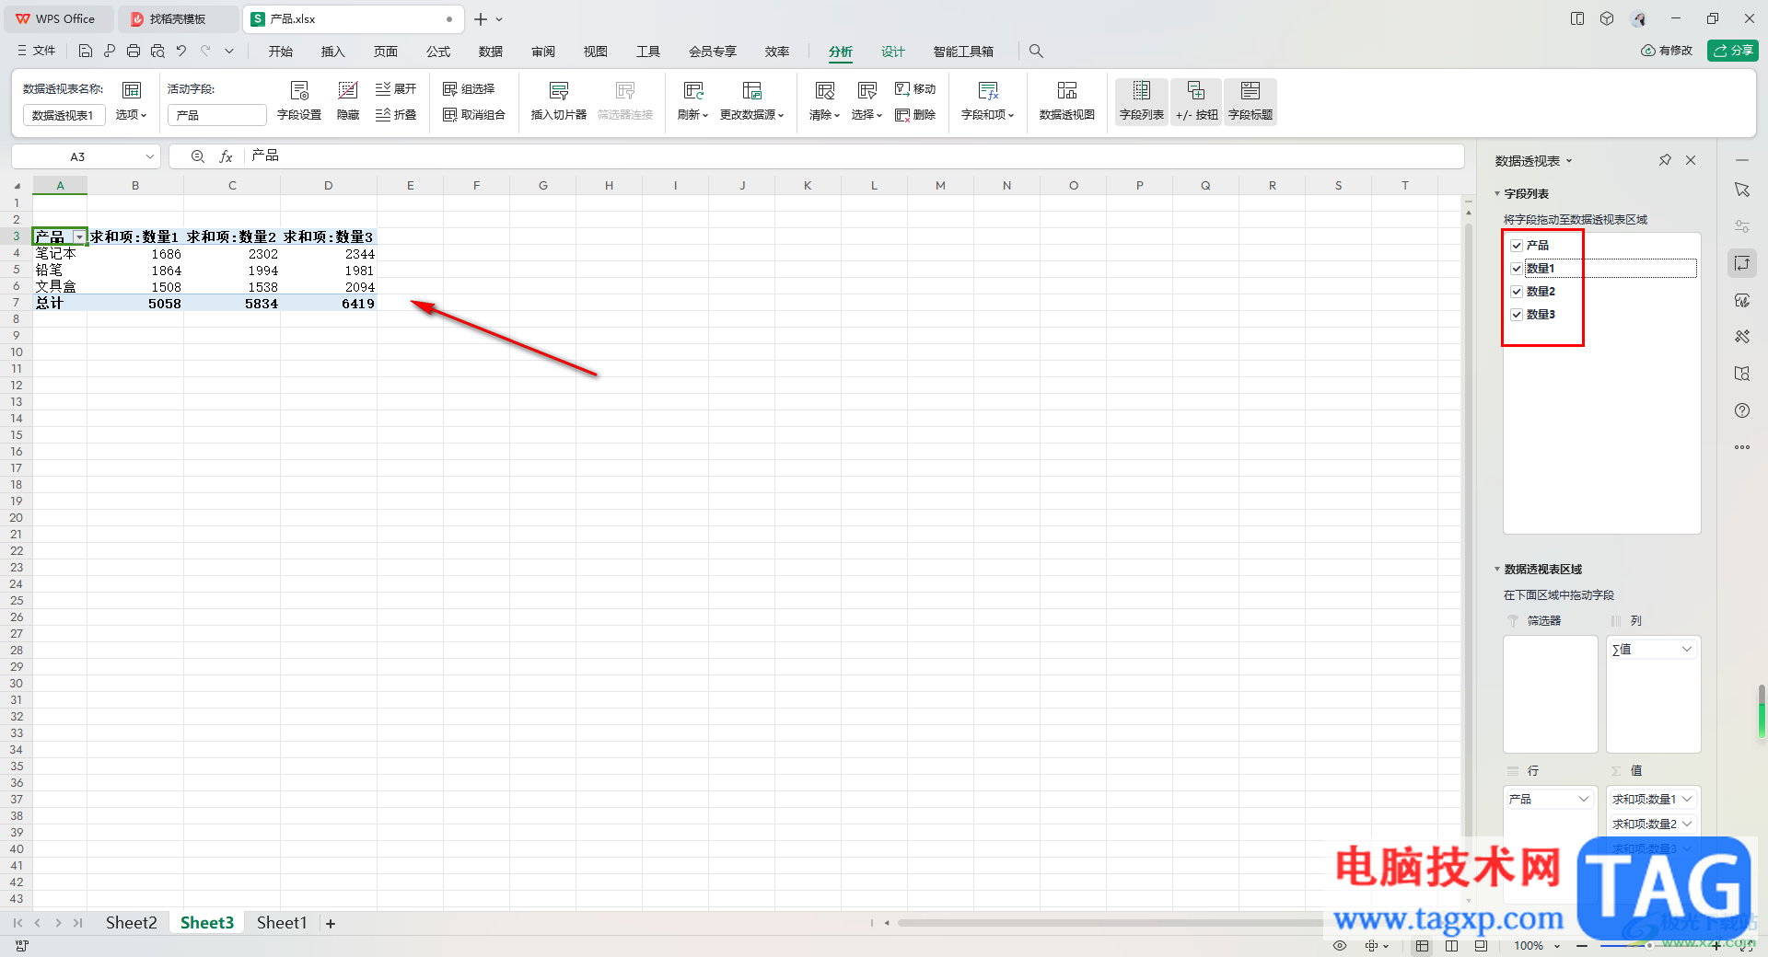
Task: Move the pivot table (移动)
Action: 915,89
